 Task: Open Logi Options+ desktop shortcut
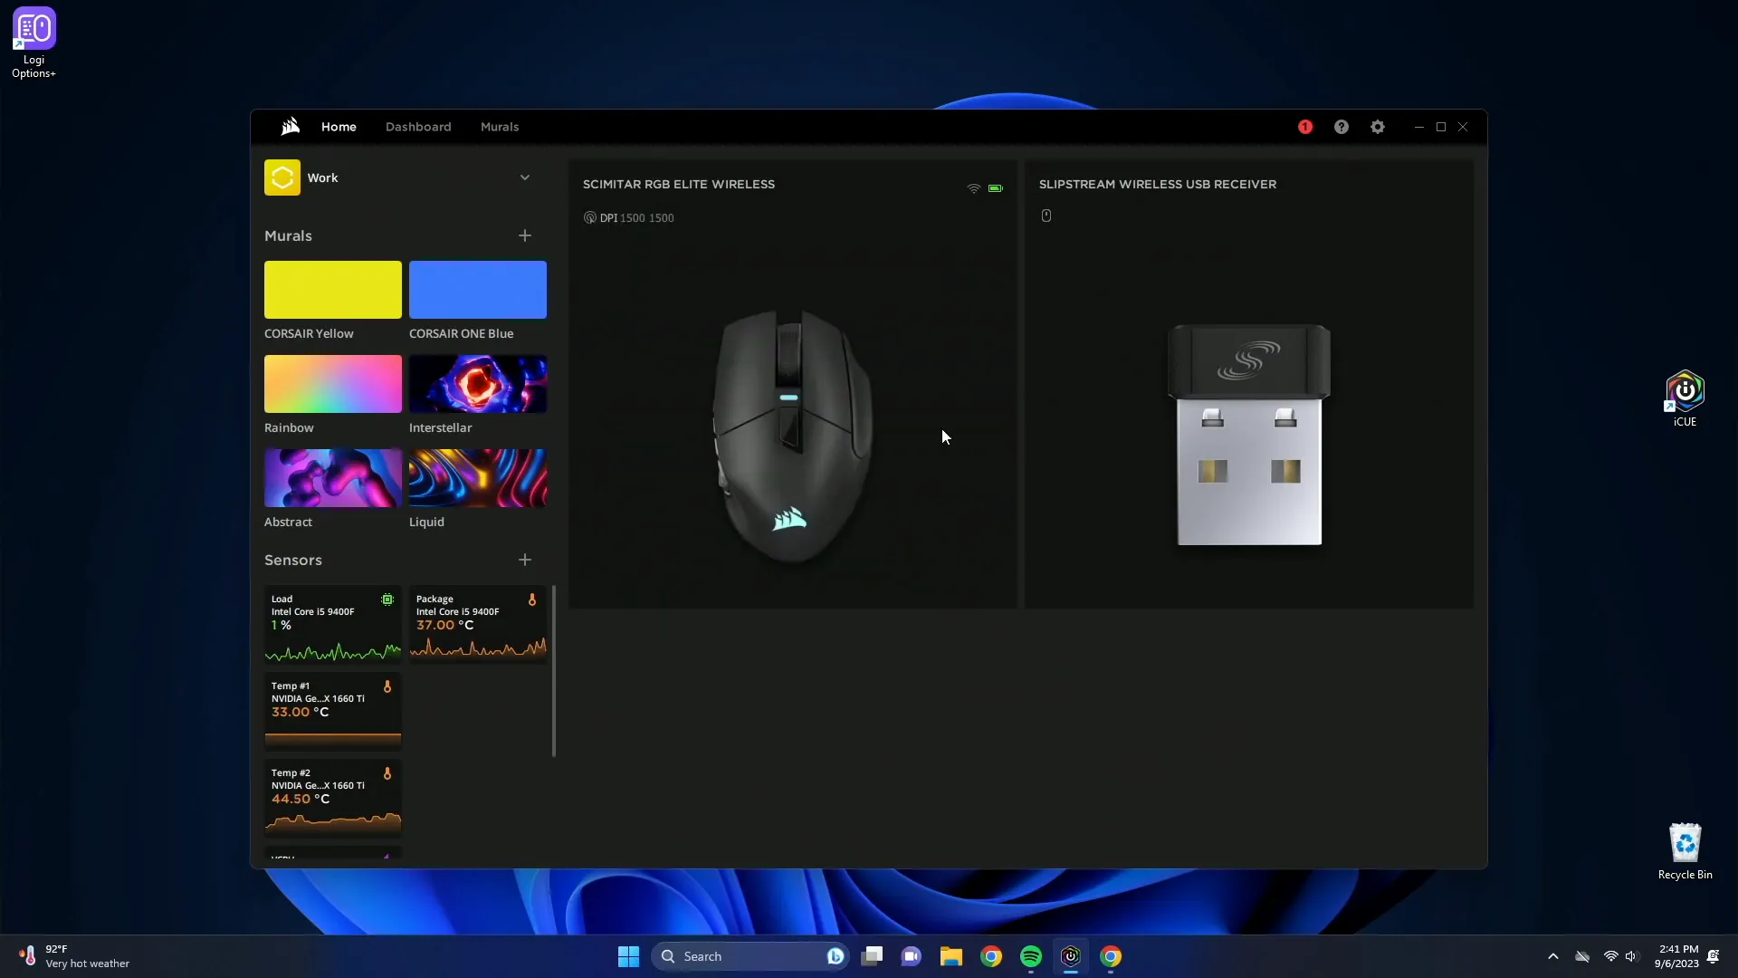click(x=34, y=43)
